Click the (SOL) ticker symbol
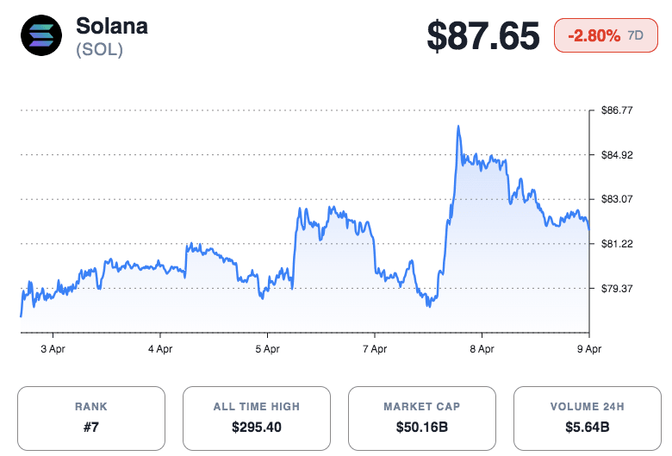The width and height of the screenshot is (672, 456). click(99, 50)
